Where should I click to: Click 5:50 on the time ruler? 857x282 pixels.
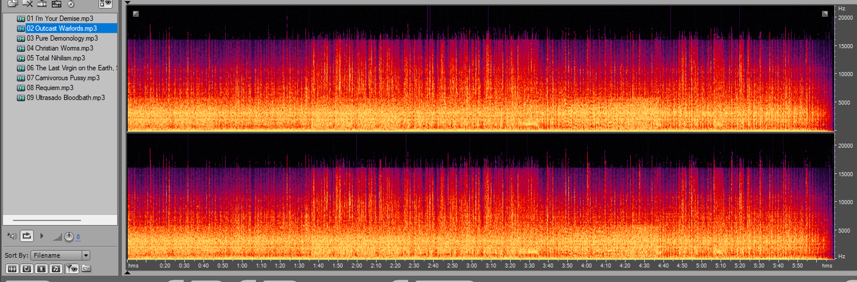(x=797, y=265)
